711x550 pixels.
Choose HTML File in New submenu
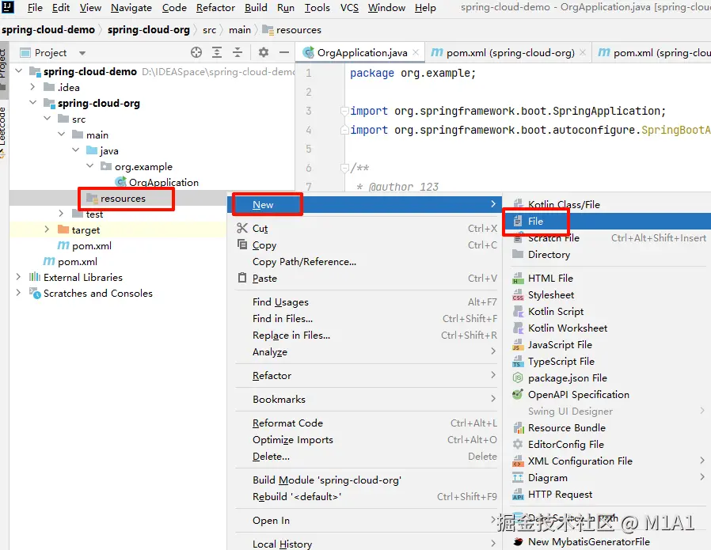606,279
